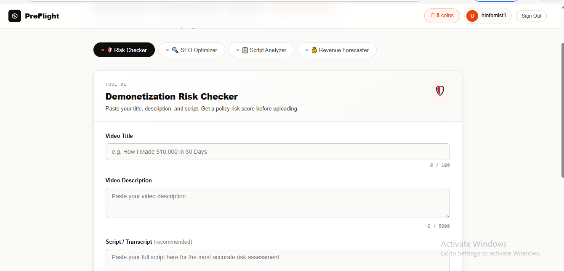This screenshot has height=271, width=564.
Task: Click the Script / Transcript textarea
Action: pos(277,260)
